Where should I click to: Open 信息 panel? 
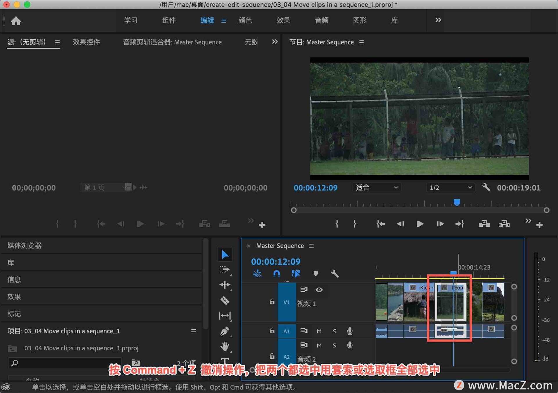14,280
